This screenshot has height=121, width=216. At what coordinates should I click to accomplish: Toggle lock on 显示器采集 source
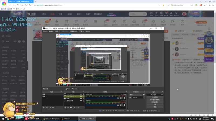83,101
